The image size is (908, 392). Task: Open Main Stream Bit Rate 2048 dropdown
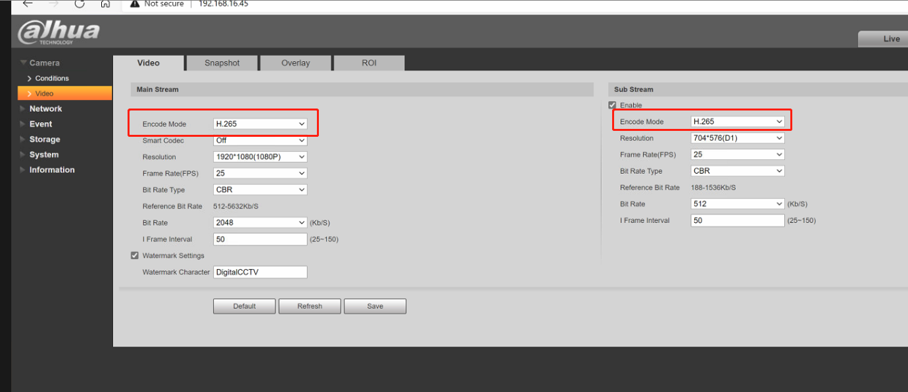point(260,222)
